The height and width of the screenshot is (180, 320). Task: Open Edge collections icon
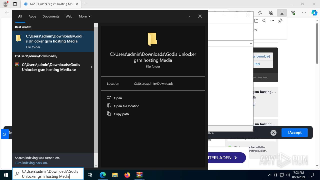coord(271,13)
